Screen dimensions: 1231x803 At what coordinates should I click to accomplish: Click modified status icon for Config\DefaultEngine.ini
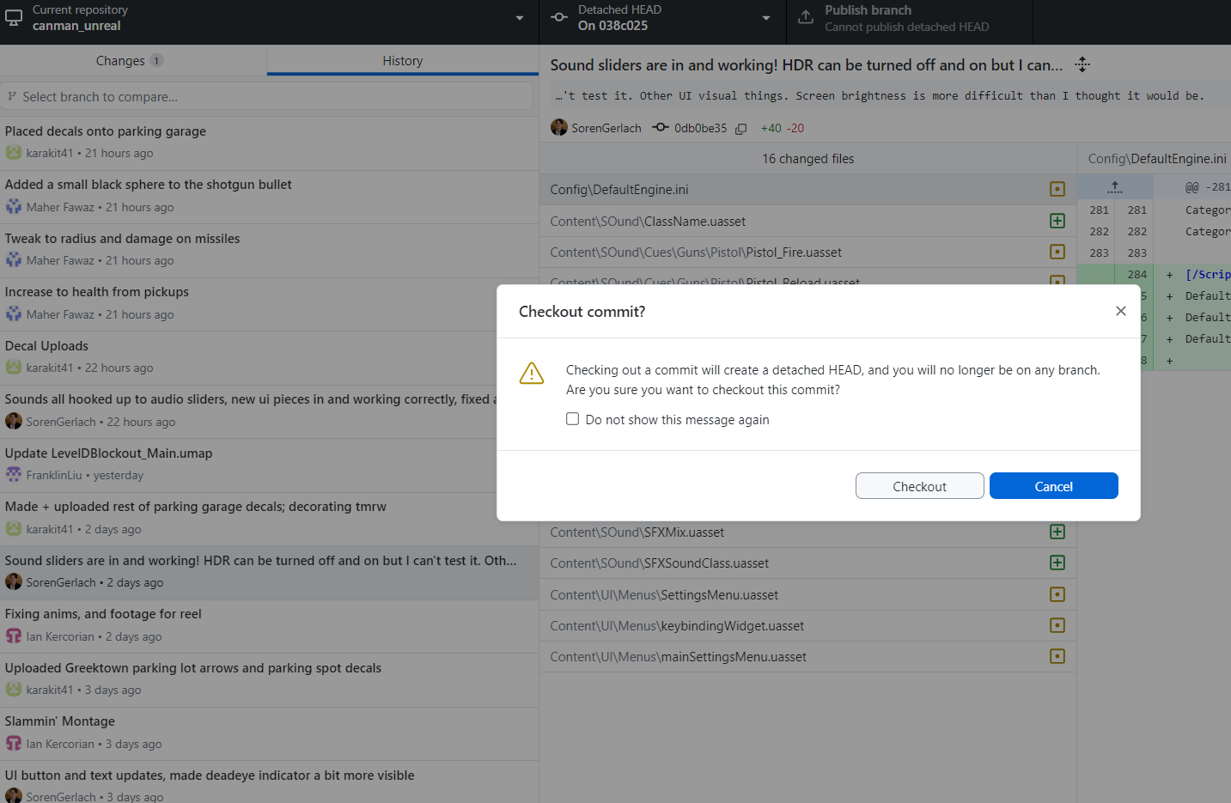pos(1057,189)
